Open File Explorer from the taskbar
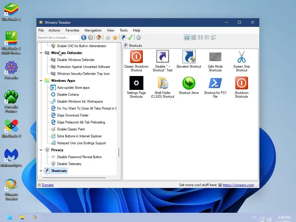This screenshot has height=222, width=296. [x=22, y=217]
